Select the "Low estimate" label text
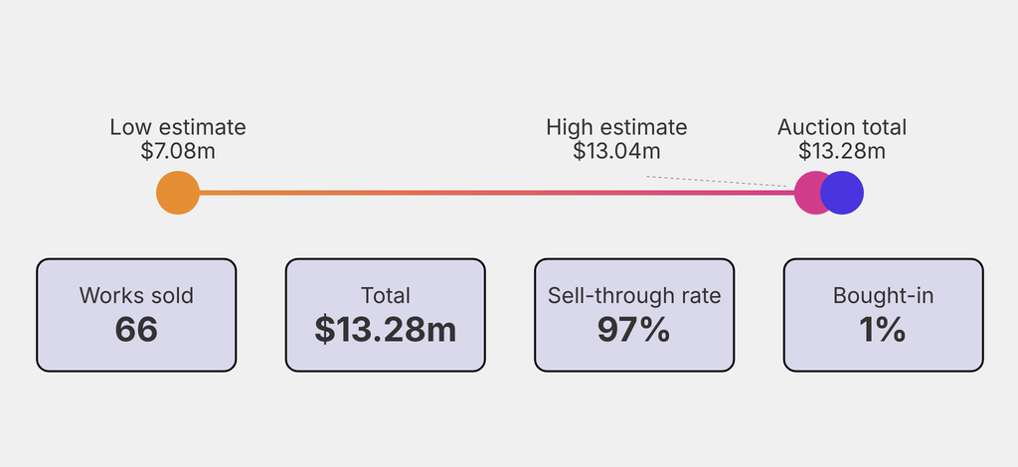The image size is (1018, 467). [178, 127]
